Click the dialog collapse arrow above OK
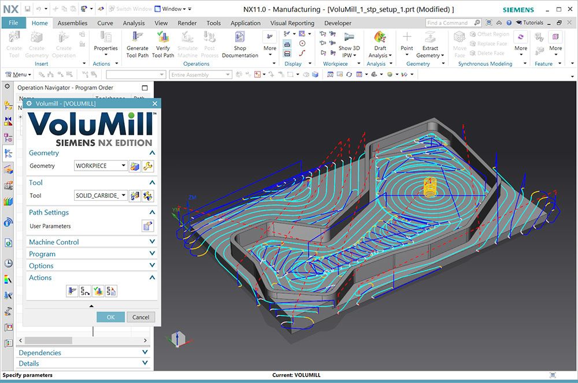 pyautogui.click(x=91, y=306)
